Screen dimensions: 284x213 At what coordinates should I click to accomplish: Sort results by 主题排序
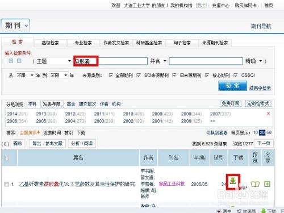click(30, 133)
